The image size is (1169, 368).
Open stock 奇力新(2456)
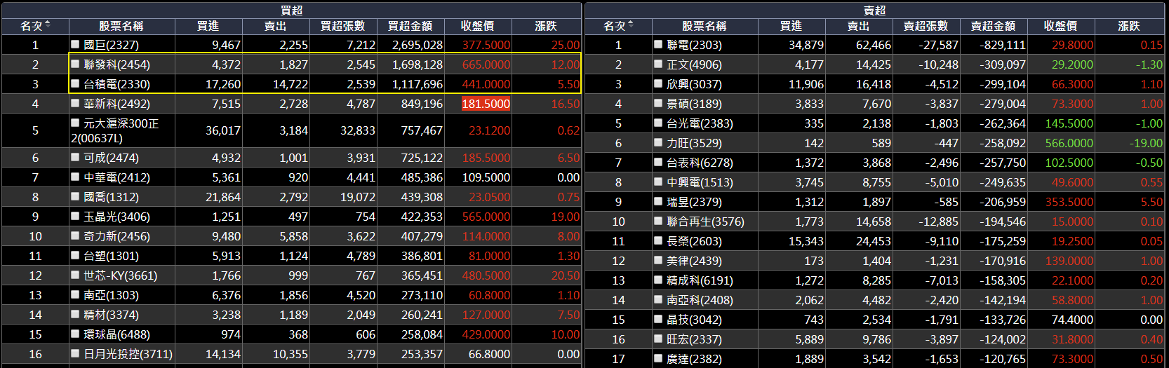[x=116, y=236]
